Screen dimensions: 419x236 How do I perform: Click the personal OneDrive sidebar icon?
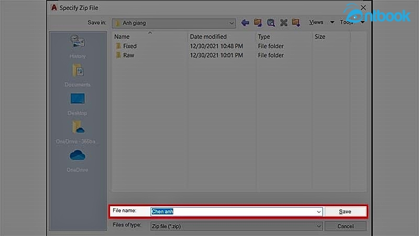tap(78, 160)
